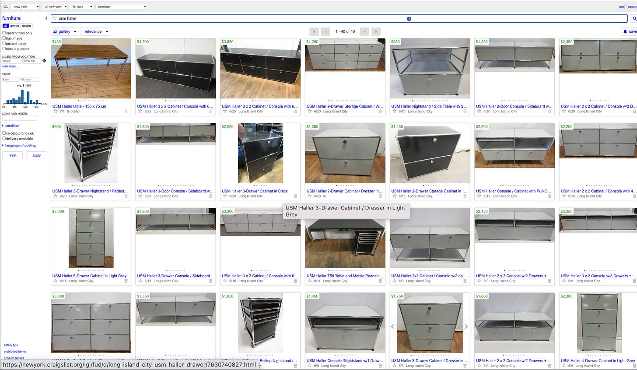Expand language of posting filter
Screen dimensions: 637x370
pyautogui.click(x=19, y=145)
